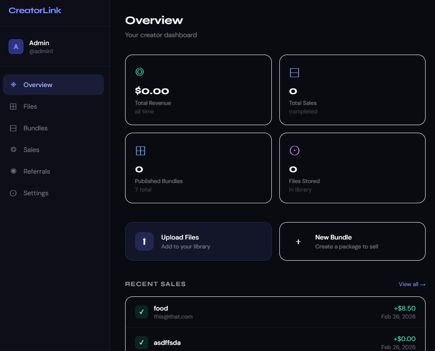Screen dimensions: 435x351
Task: Click the upload arrow icon
Action: 144,241
